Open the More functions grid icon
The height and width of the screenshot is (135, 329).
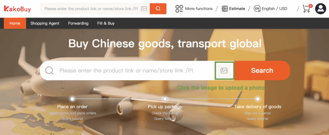click(x=179, y=9)
